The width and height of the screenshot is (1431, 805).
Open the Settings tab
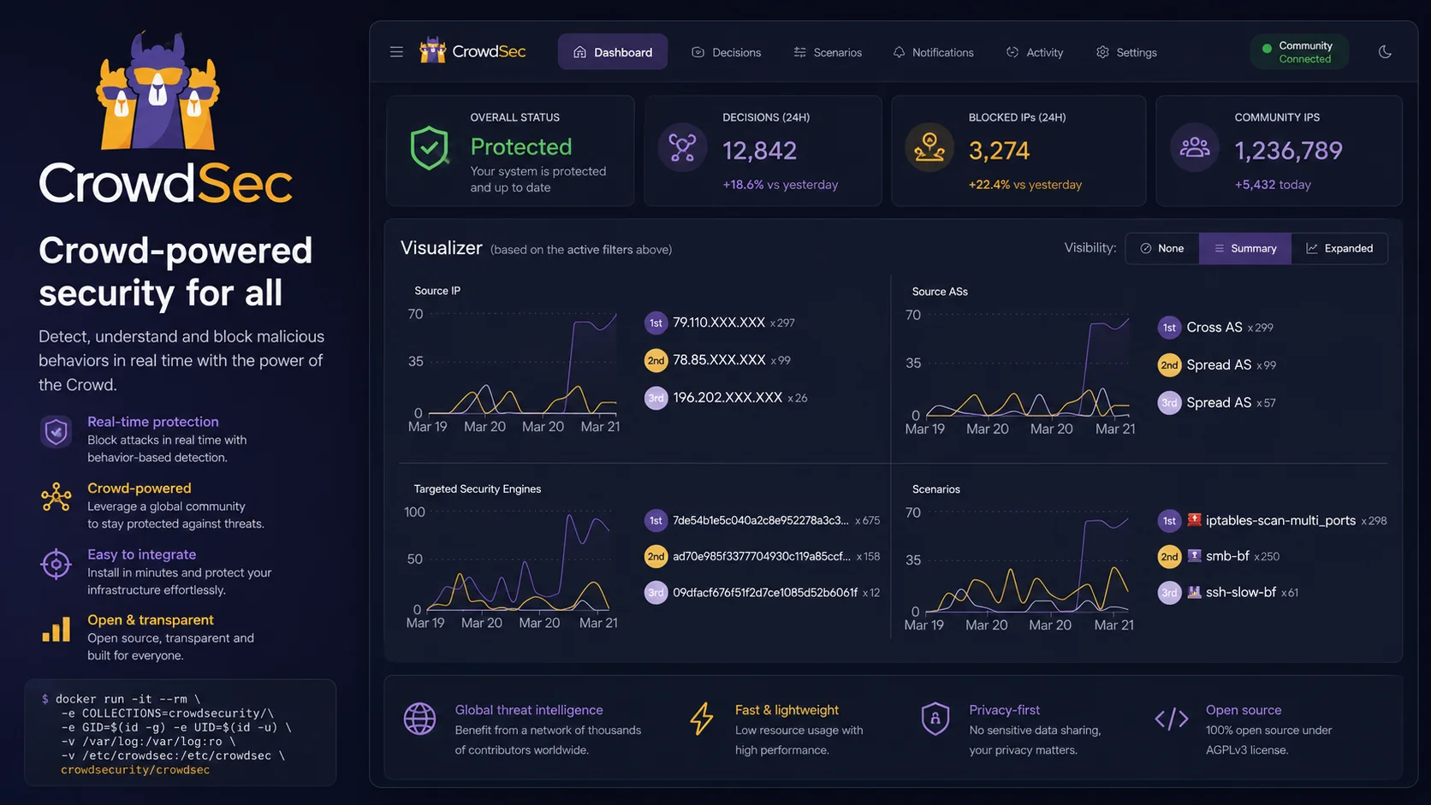point(1126,52)
